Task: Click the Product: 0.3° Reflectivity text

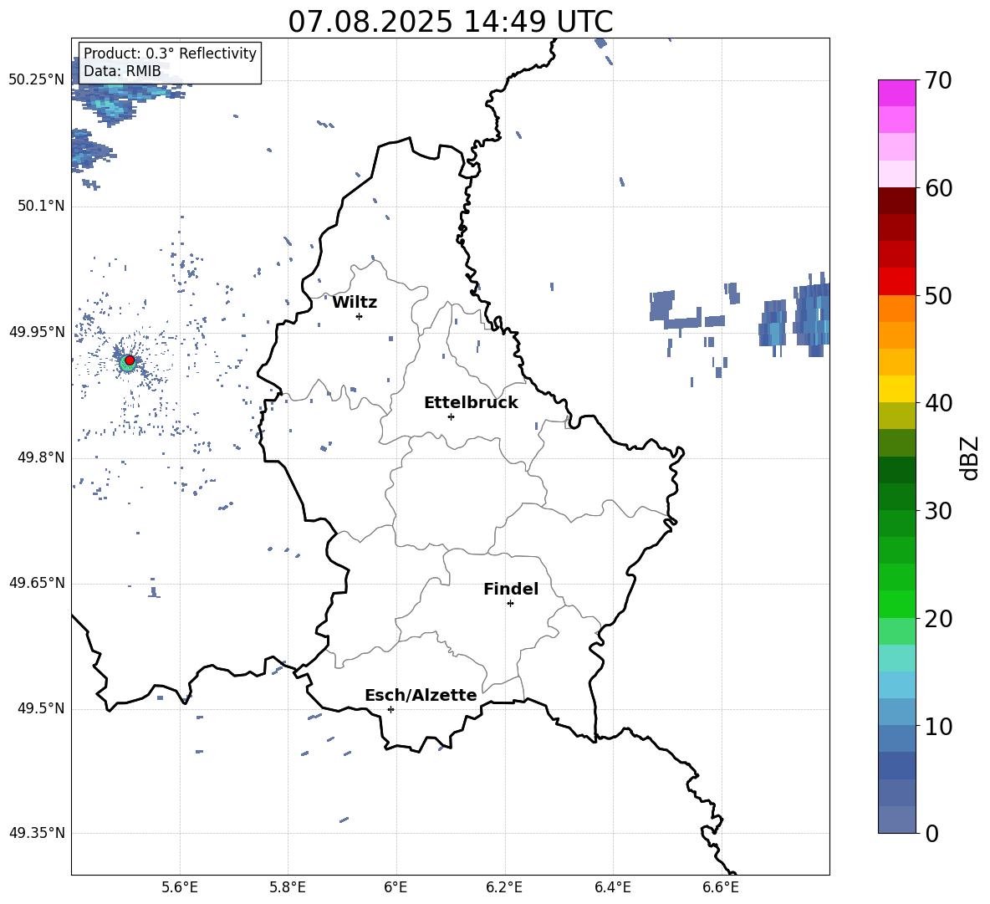Action: [170, 54]
